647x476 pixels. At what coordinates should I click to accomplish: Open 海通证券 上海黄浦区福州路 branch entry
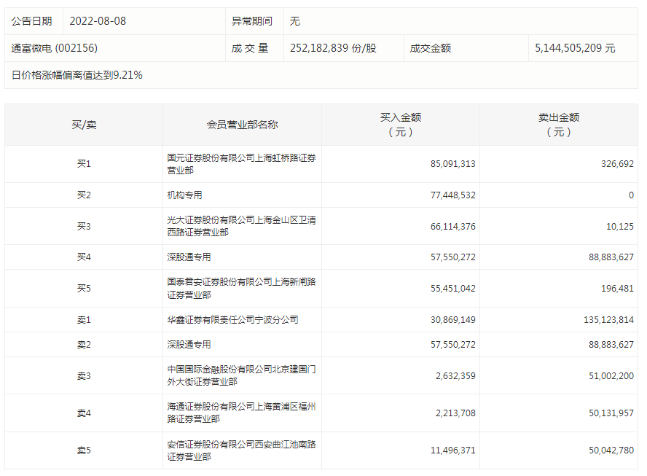click(240, 413)
